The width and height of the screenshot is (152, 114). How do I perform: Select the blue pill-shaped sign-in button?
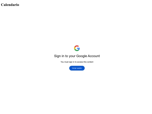point(77,68)
